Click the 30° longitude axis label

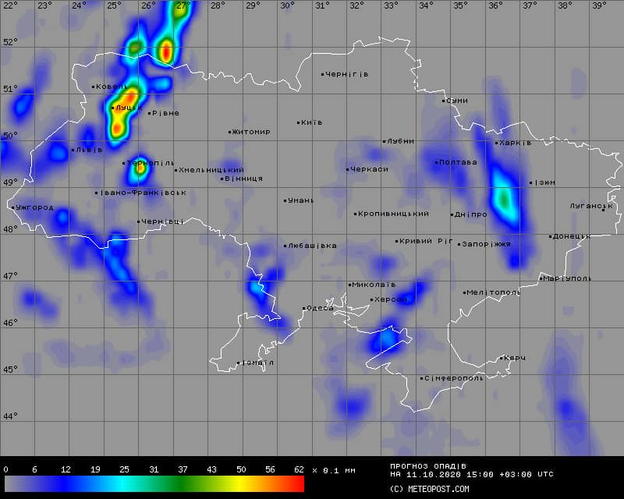click(287, 5)
